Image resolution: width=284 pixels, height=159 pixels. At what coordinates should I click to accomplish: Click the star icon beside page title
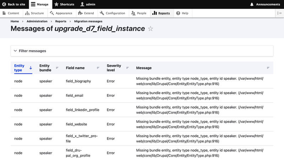(151, 29)
